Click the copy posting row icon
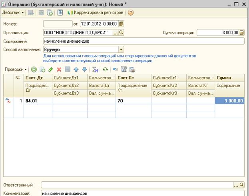The height and width of the screenshot is (196, 249). pyautogui.click(x=42, y=69)
